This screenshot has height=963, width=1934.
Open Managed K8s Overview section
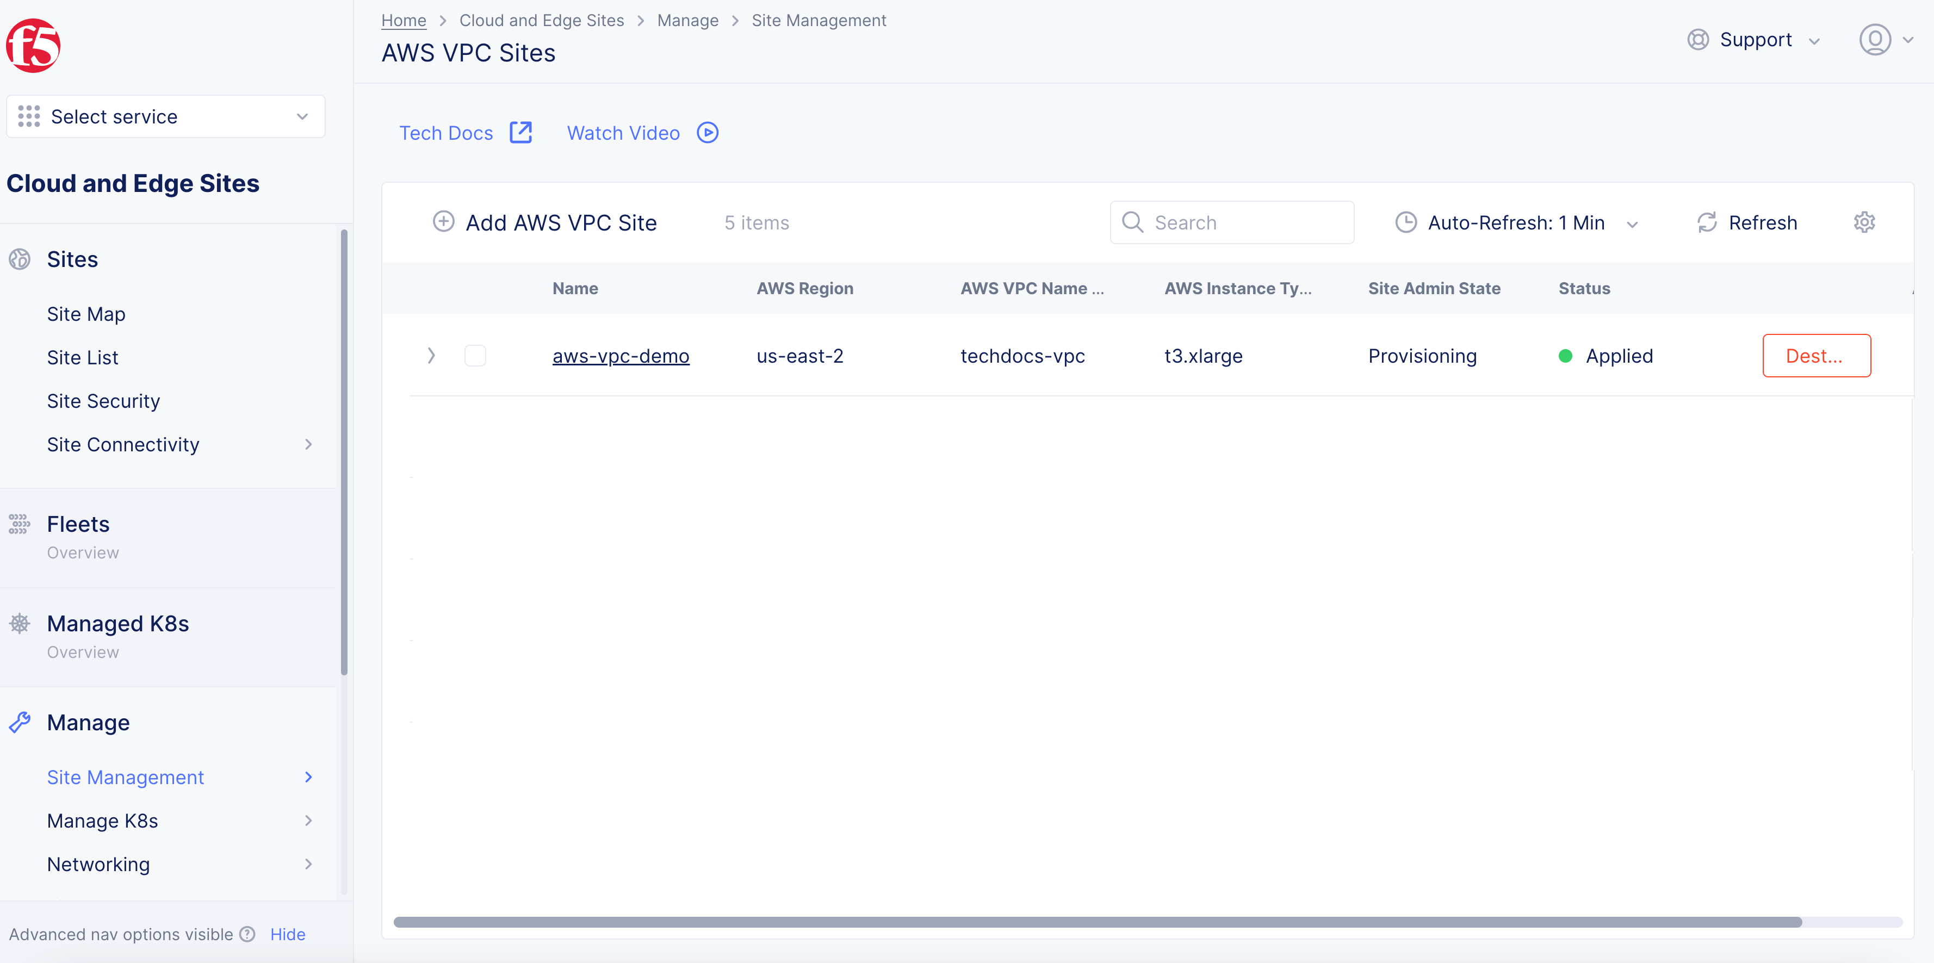point(83,653)
